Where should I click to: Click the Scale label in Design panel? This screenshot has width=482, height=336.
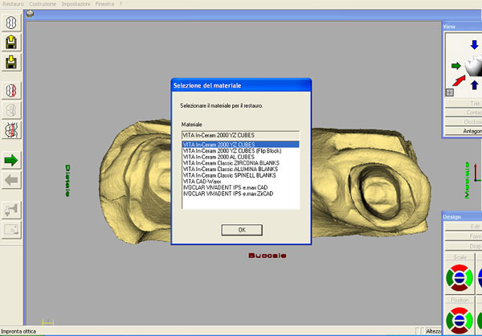pos(460,257)
